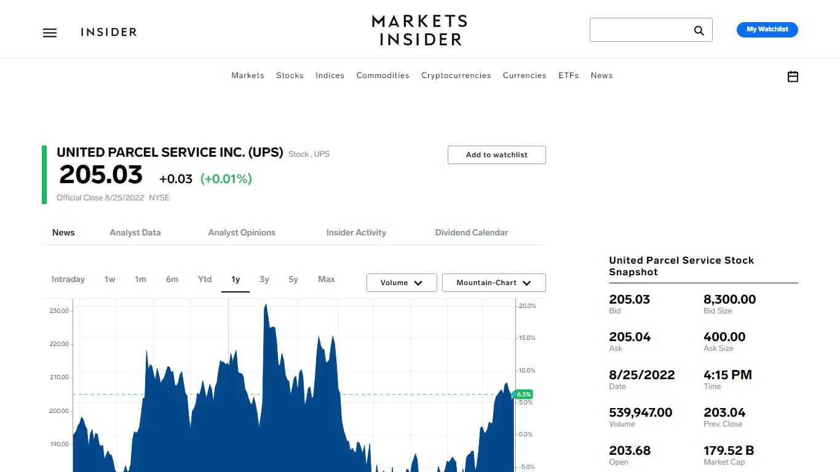Open Commodities nav link
840x472 pixels.
click(383, 76)
